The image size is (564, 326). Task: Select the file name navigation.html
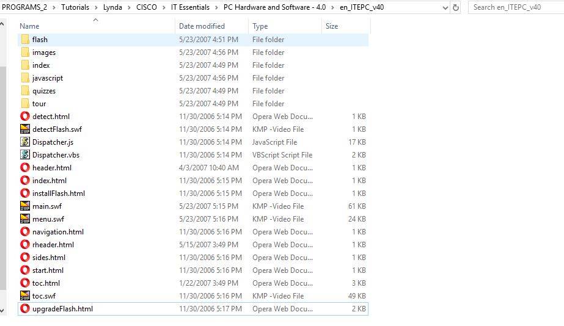click(58, 232)
